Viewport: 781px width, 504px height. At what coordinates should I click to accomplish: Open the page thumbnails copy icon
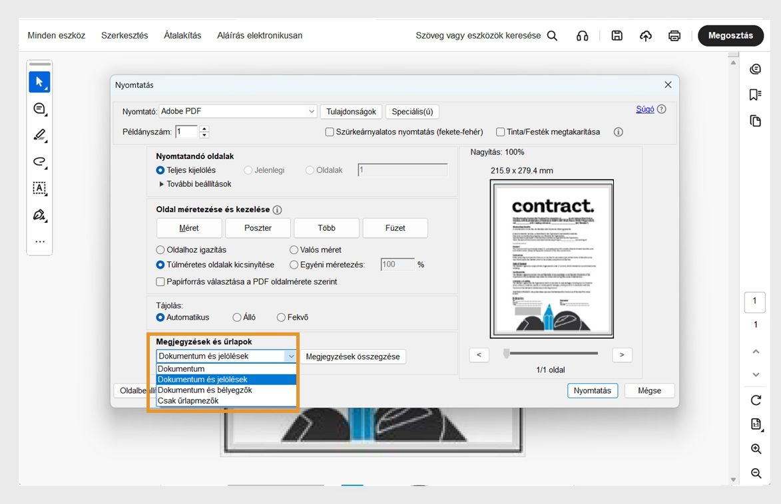click(756, 120)
